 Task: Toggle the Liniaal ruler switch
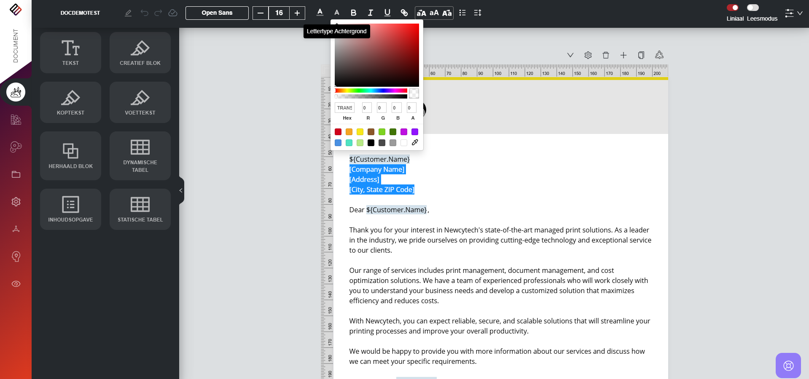pos(732,8)
